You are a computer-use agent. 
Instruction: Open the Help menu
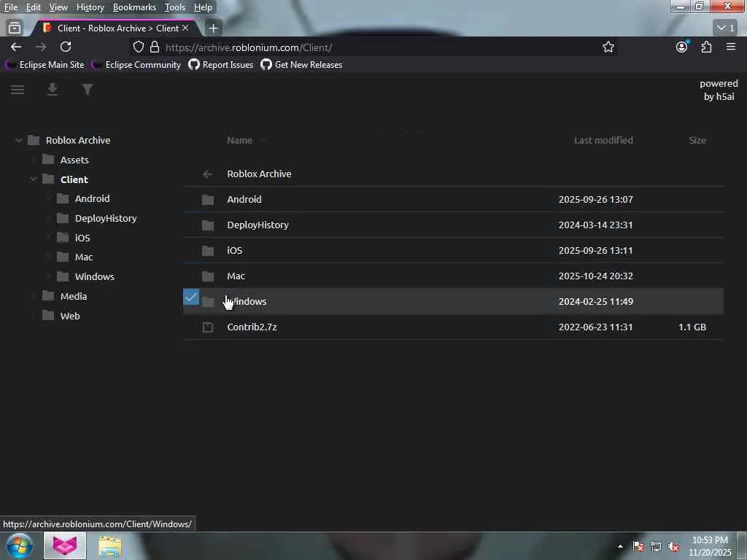(x=203, y=7)
